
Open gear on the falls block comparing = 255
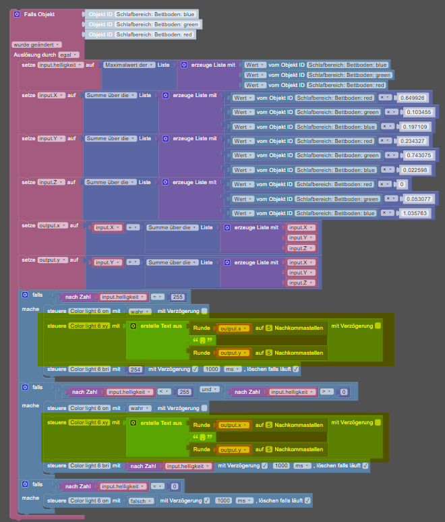[25, 295]
